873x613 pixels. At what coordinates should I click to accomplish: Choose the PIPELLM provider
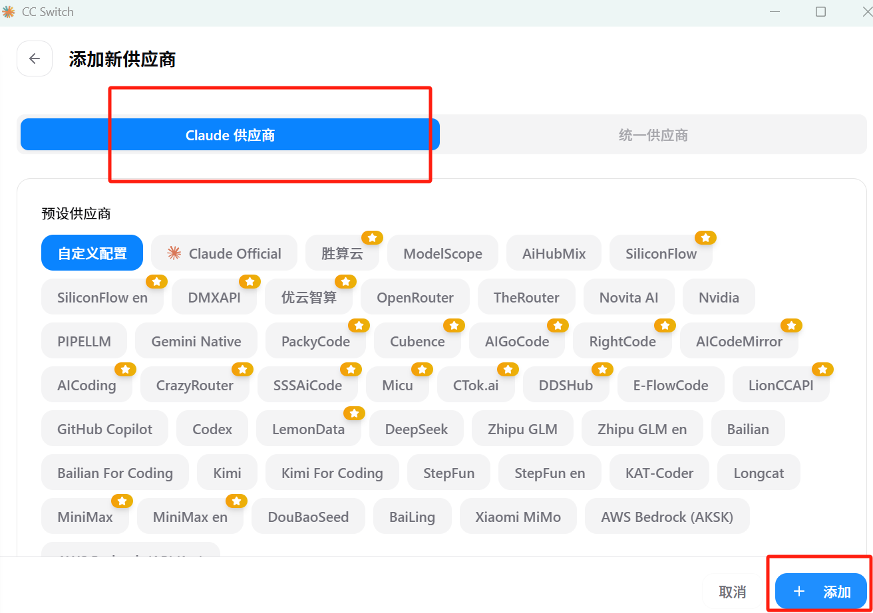click(x=84, y=341)
